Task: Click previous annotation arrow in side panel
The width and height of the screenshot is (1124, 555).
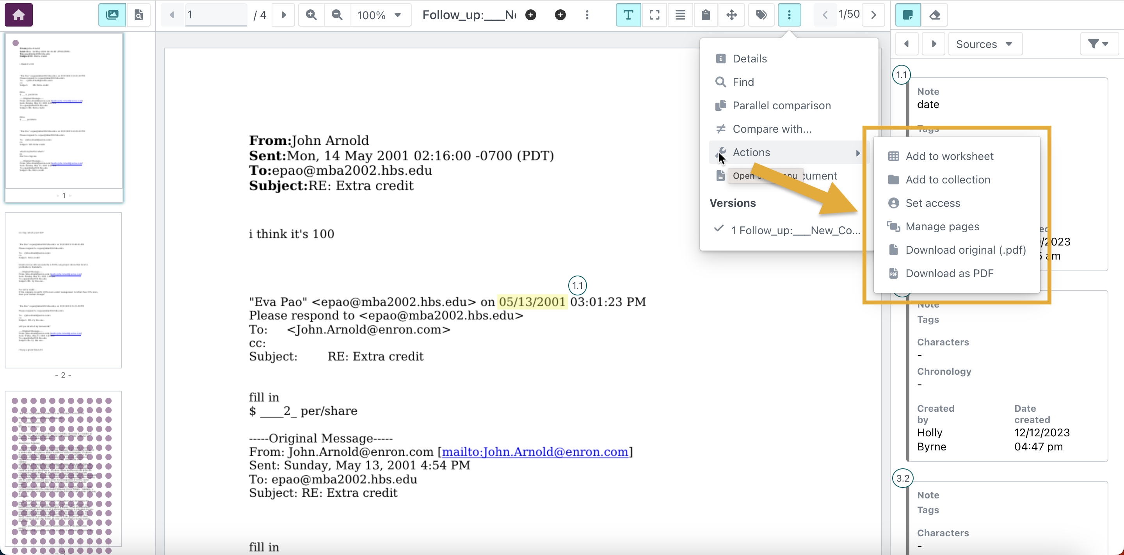Action: click(x=907, y=44)
